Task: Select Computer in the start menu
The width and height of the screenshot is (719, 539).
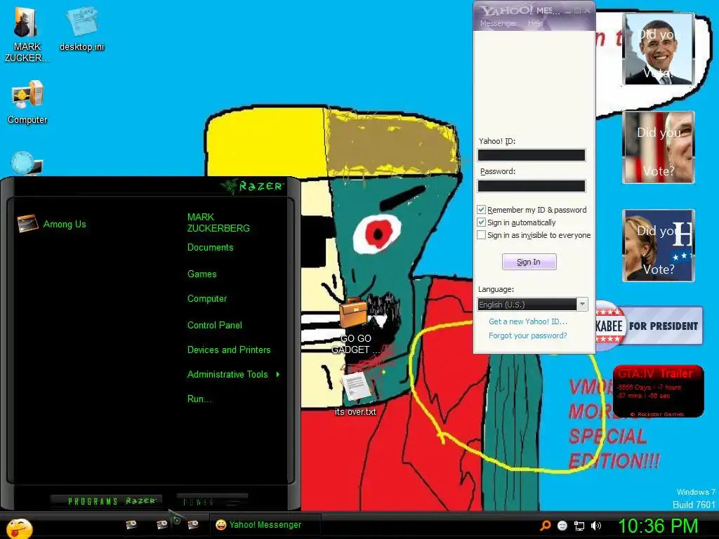Action: click(207, 299)
